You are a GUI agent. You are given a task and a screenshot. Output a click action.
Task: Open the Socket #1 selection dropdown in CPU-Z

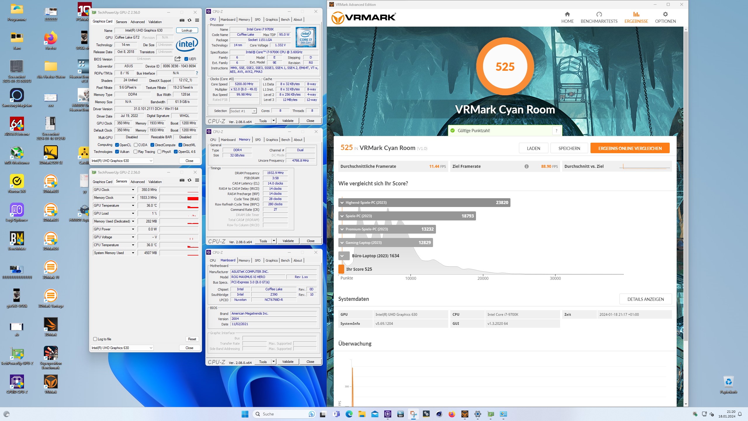[243, 111]
